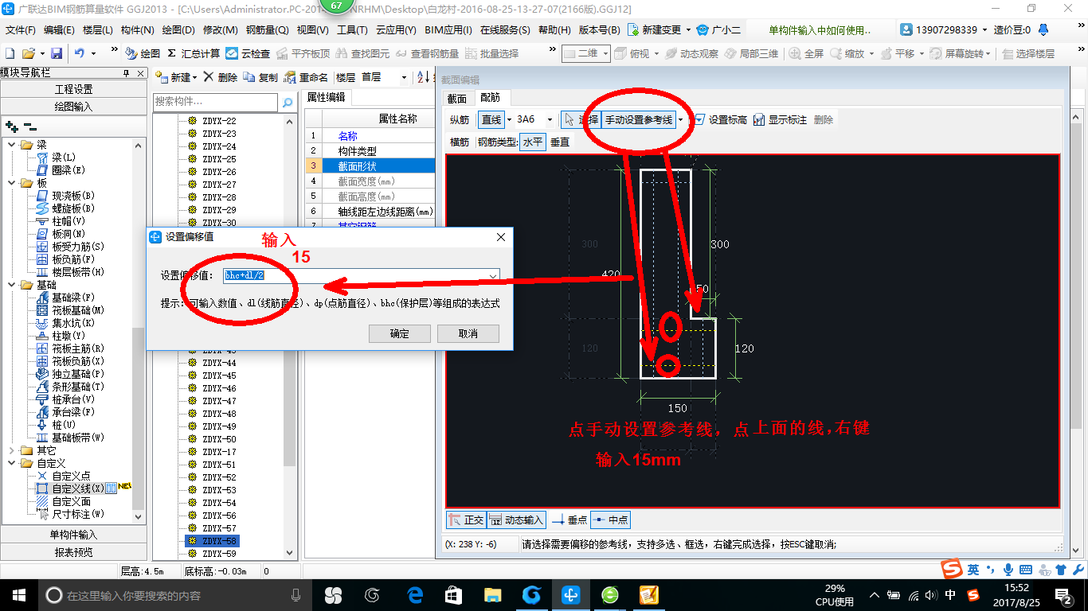Expand the 其它 tree node

12,450
